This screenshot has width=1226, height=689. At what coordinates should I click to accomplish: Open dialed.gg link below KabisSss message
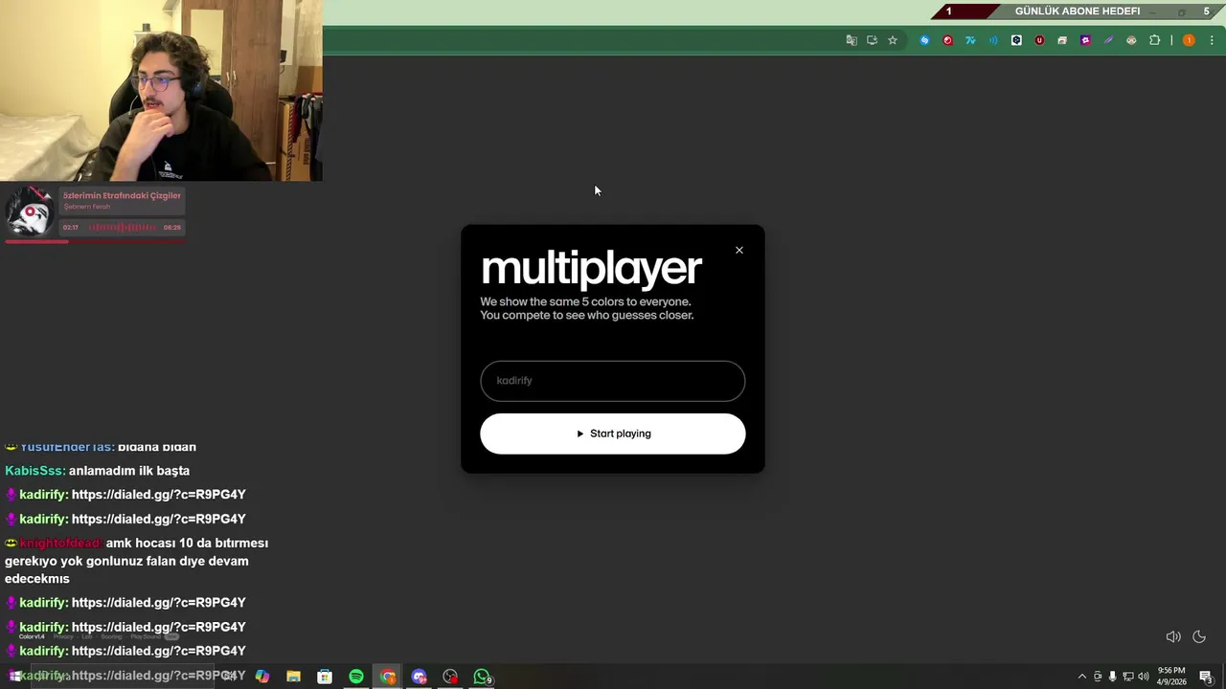[x=159, y=495]
